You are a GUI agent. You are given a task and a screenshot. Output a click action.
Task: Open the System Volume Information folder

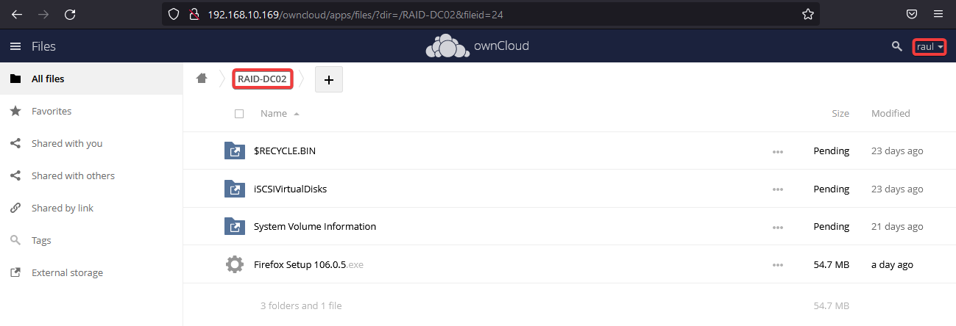click(314, 227)
